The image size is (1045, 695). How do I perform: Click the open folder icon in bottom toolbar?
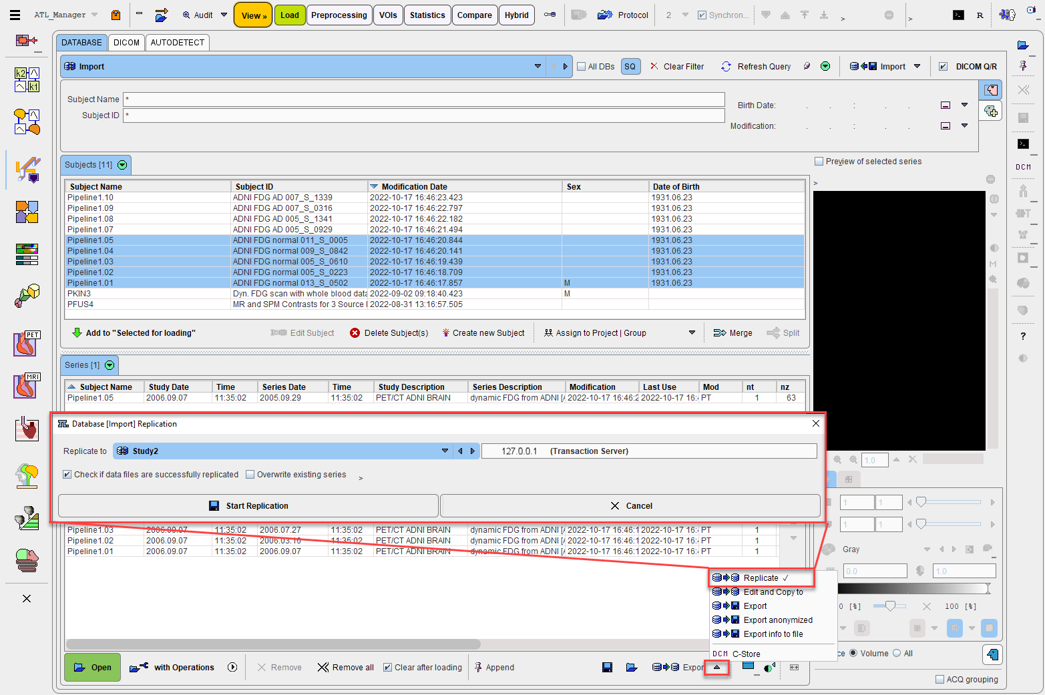pyautogui.click(x=632, y=667)
